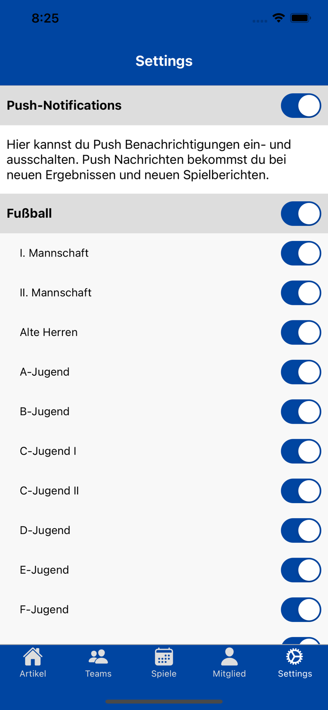Tap the battery status icon
The width and height of the screenshot is (328, 710).
click(301, 18)
